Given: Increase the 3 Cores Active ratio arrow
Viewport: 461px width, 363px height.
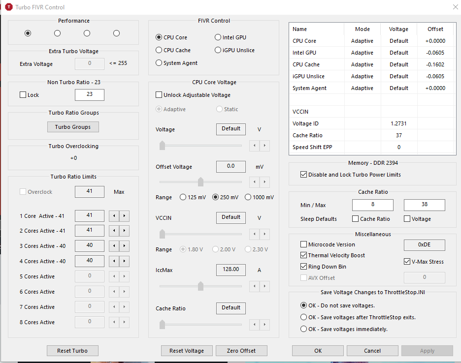Looking at the screenshot, I should pos(125,246).
